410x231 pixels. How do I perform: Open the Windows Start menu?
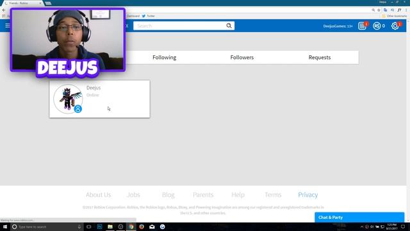click(x=5, y=227)
